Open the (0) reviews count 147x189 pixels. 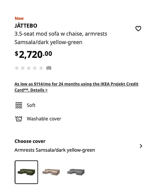tap(49, 68)
